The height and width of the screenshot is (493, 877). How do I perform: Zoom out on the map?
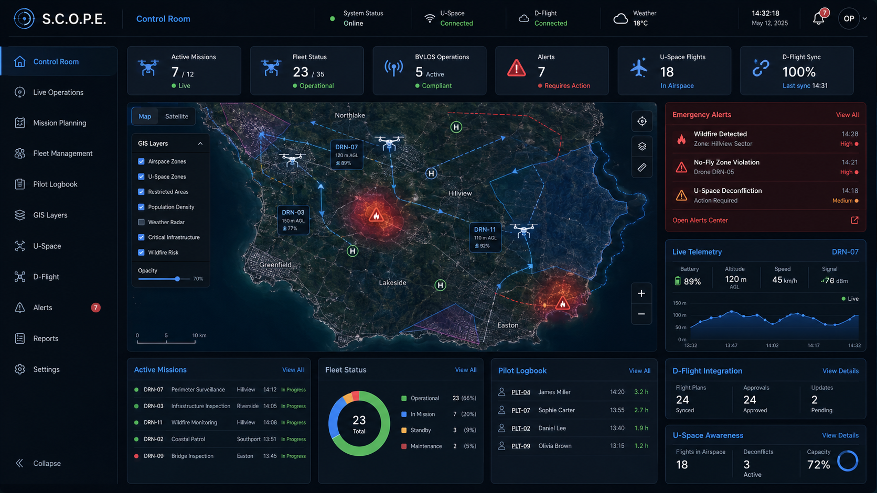[641, 314]
